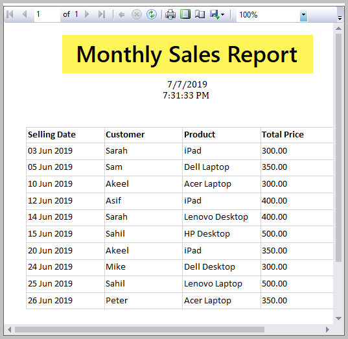Refresh the report
The height and width of the screenshot is (339, 348).
(x=152, y=15)
